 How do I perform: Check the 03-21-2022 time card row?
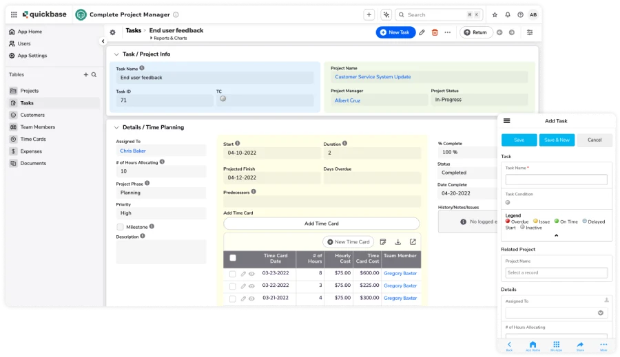click(233, 299)
